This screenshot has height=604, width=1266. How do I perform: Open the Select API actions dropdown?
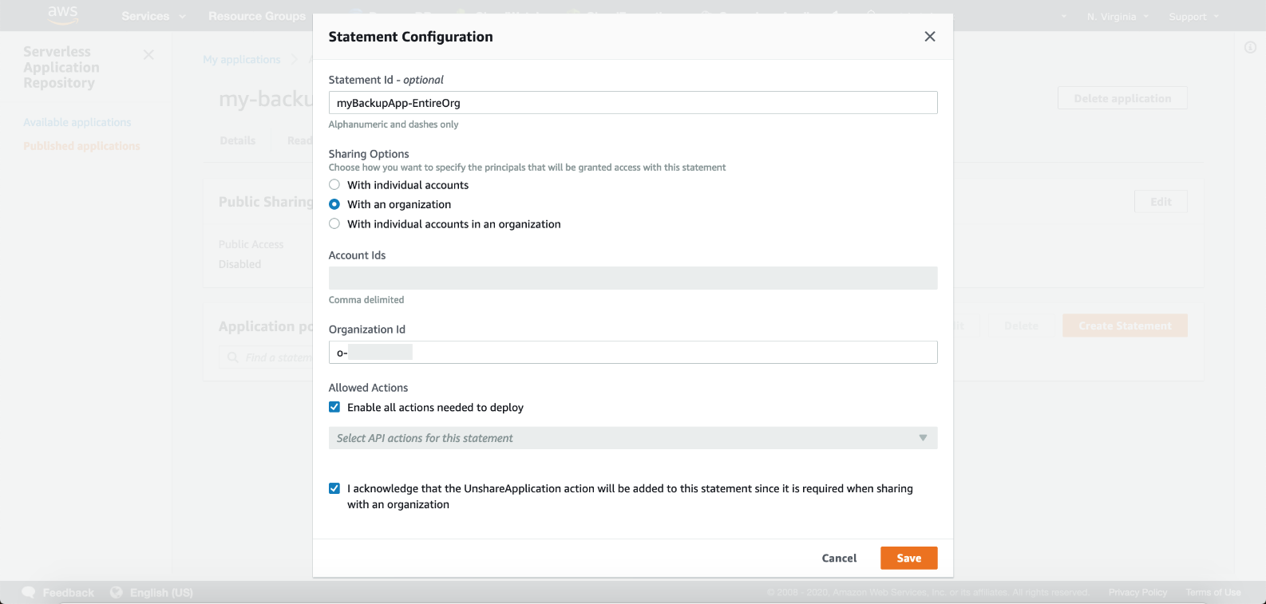tap(632, 438)
